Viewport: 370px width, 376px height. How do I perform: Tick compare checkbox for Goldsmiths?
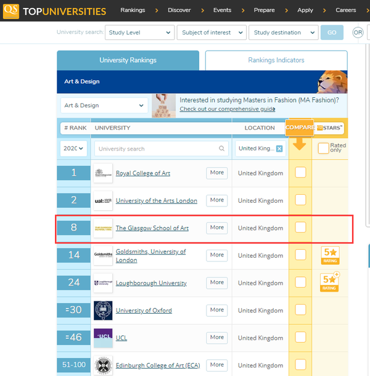click(300, 255)
